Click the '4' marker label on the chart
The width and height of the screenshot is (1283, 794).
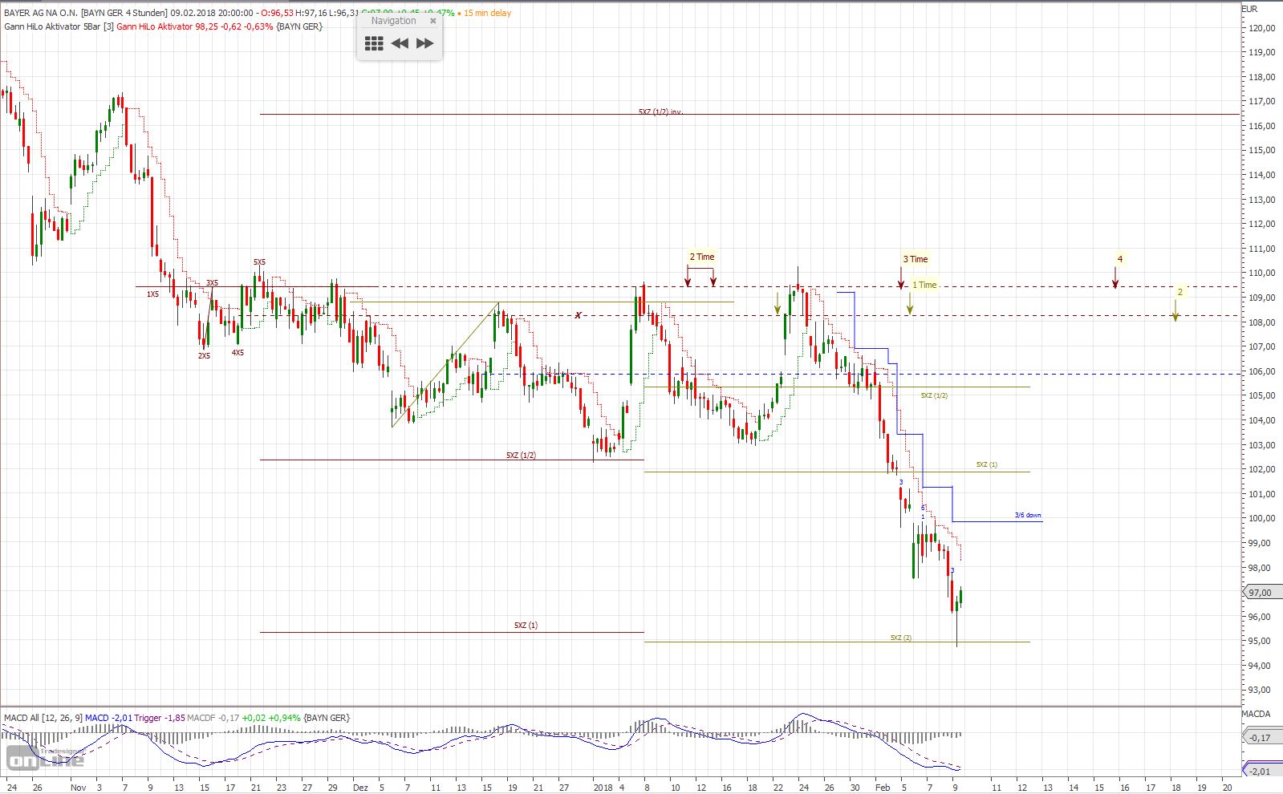click(x=1120, y=259)
